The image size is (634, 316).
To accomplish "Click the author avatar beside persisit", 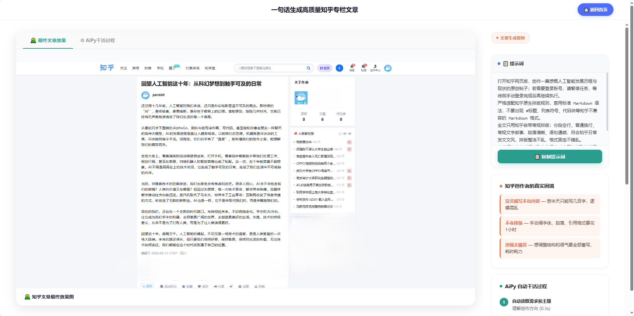I will (145, 95).
